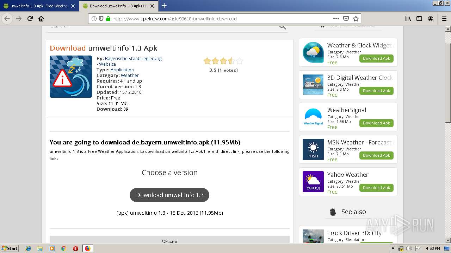Open volume control in system tray
This screenshot has width=451, height=253.
tap(409, 248)
